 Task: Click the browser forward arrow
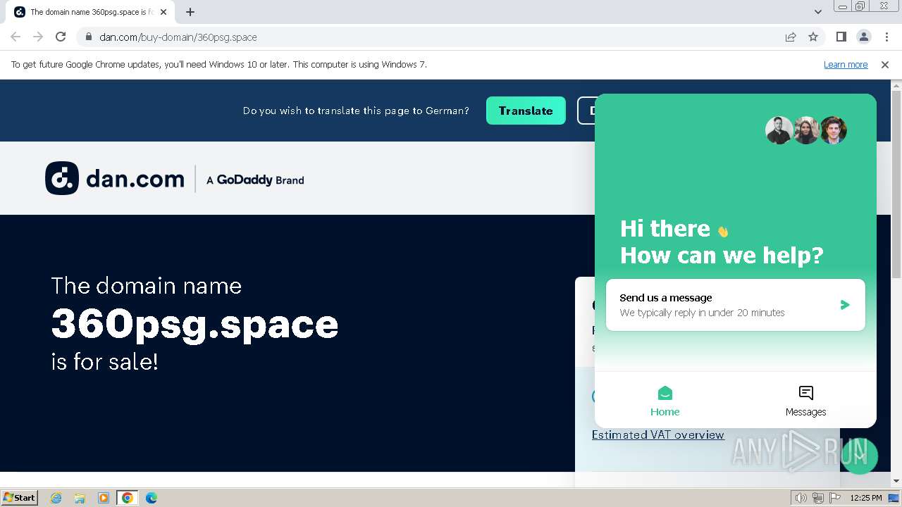[x=38, y=37]
